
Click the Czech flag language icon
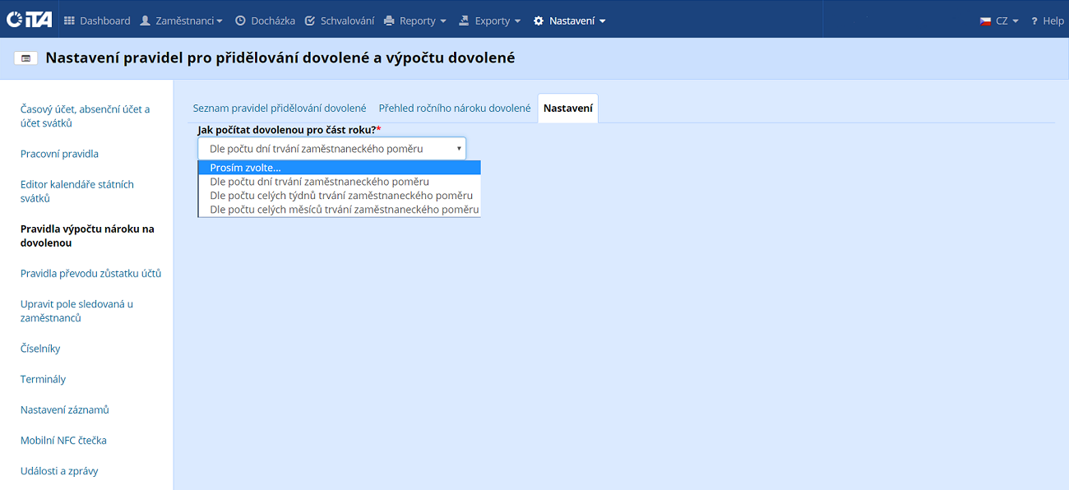pos(985,21)
